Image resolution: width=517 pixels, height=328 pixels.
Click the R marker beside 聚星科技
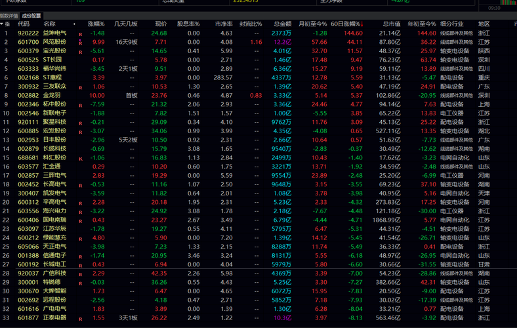pos(81,123)
